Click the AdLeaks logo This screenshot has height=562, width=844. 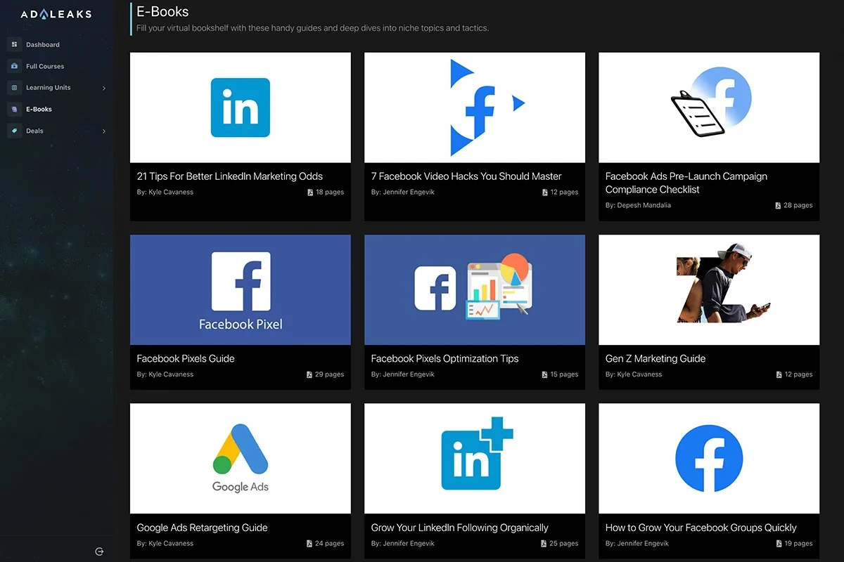[x=56, y=14]
